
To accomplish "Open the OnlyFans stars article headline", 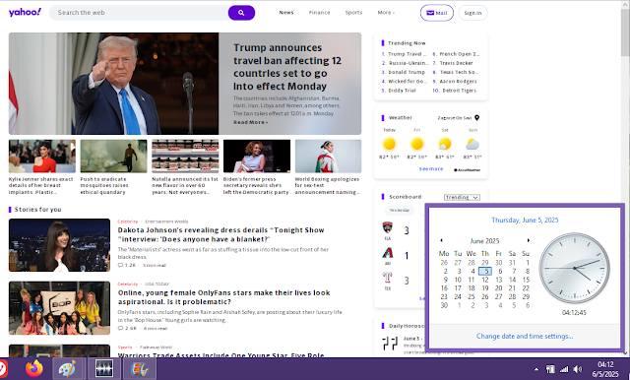I will point(223,297).
